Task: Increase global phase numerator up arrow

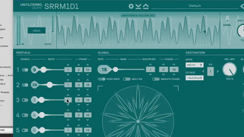Action: pos(164,64)
